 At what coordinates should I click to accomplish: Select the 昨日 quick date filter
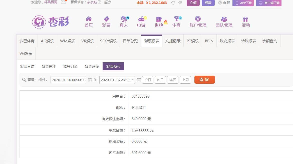160,80
